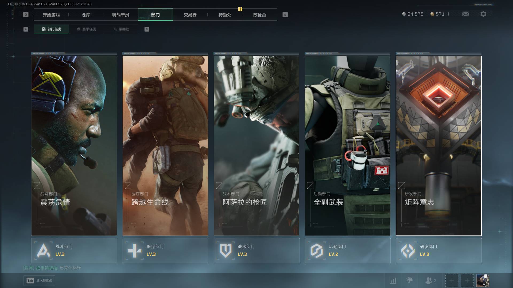Open the statistics bar chart icon
Viewport: 513px width, 288px height.
coord(393,281)
